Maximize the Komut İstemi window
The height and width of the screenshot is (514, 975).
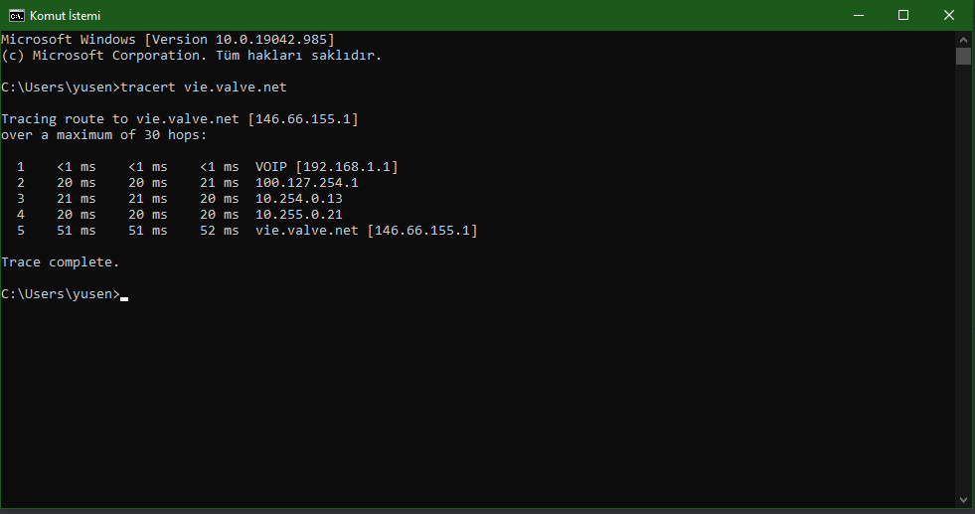(x=902, y=15)
